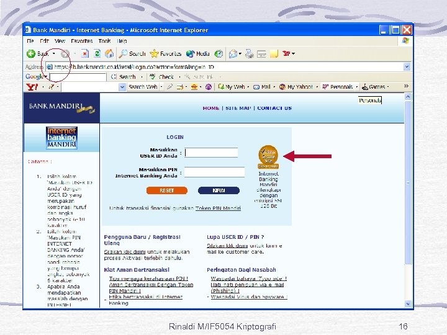447x335 pixels.
Task: Click the Mail envelope toolbar icon
Action: pyautogui.click(x=233, y=53)
